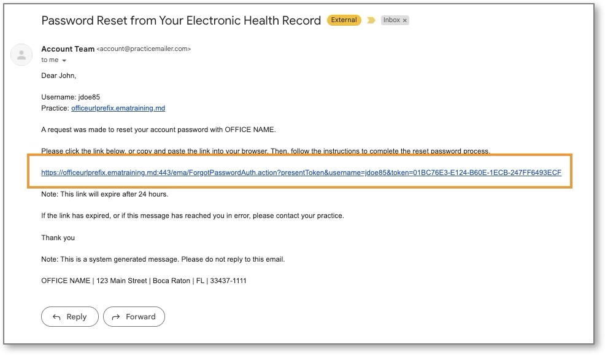Click the Username jdoe85 line

coord(70,97)
